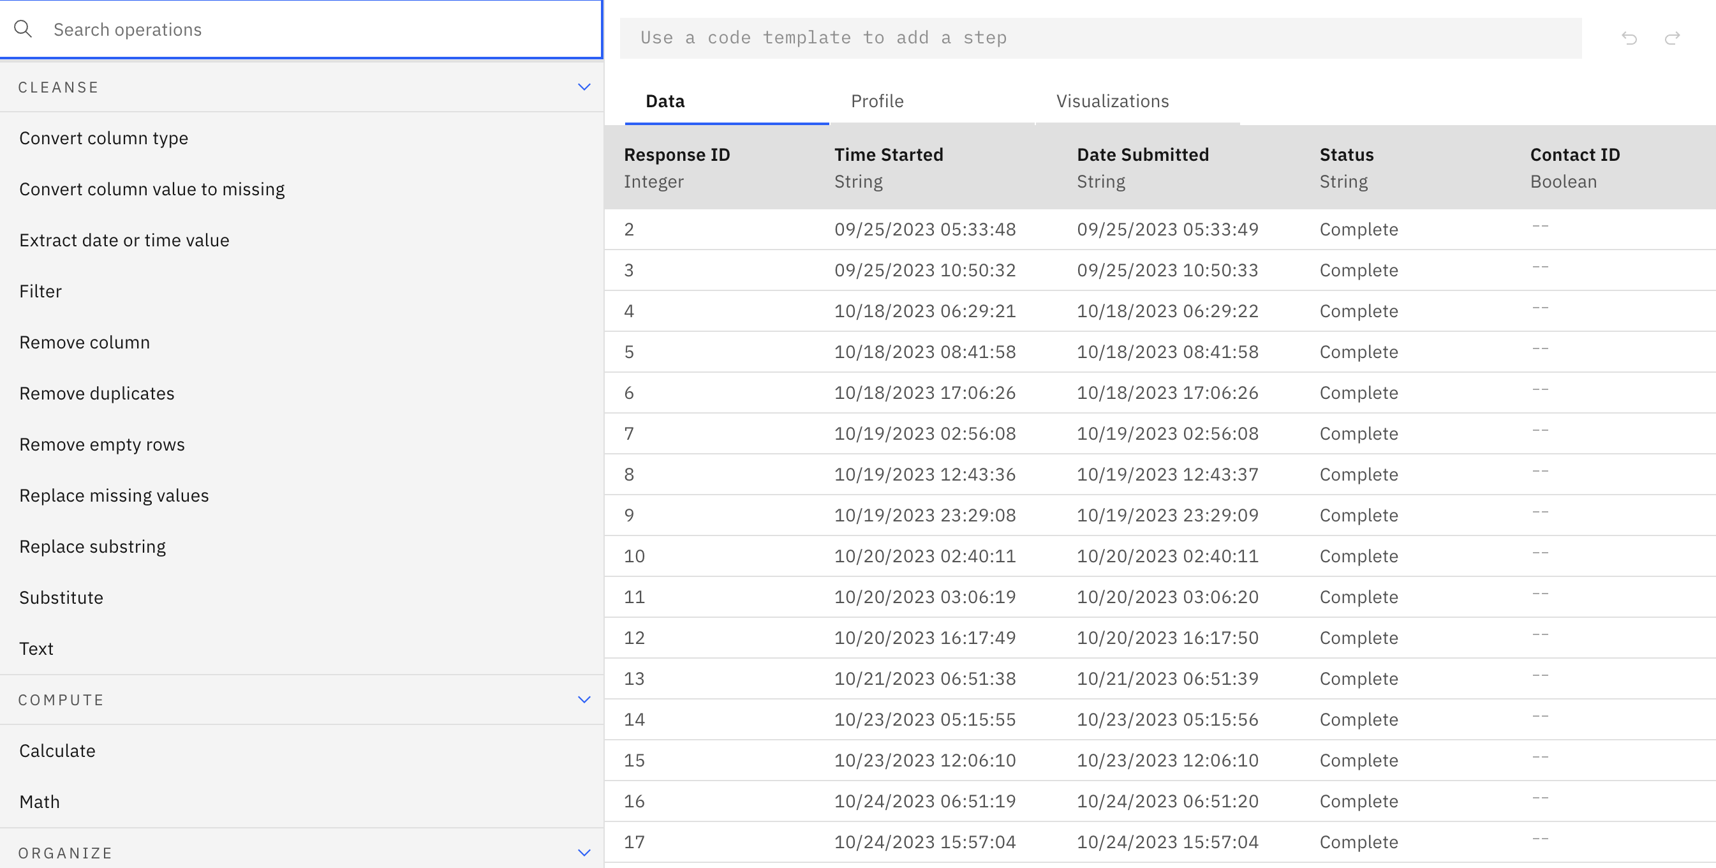Collapse the CLEANSE section chevron
1716x868 pixels.
tap(584, 87)
